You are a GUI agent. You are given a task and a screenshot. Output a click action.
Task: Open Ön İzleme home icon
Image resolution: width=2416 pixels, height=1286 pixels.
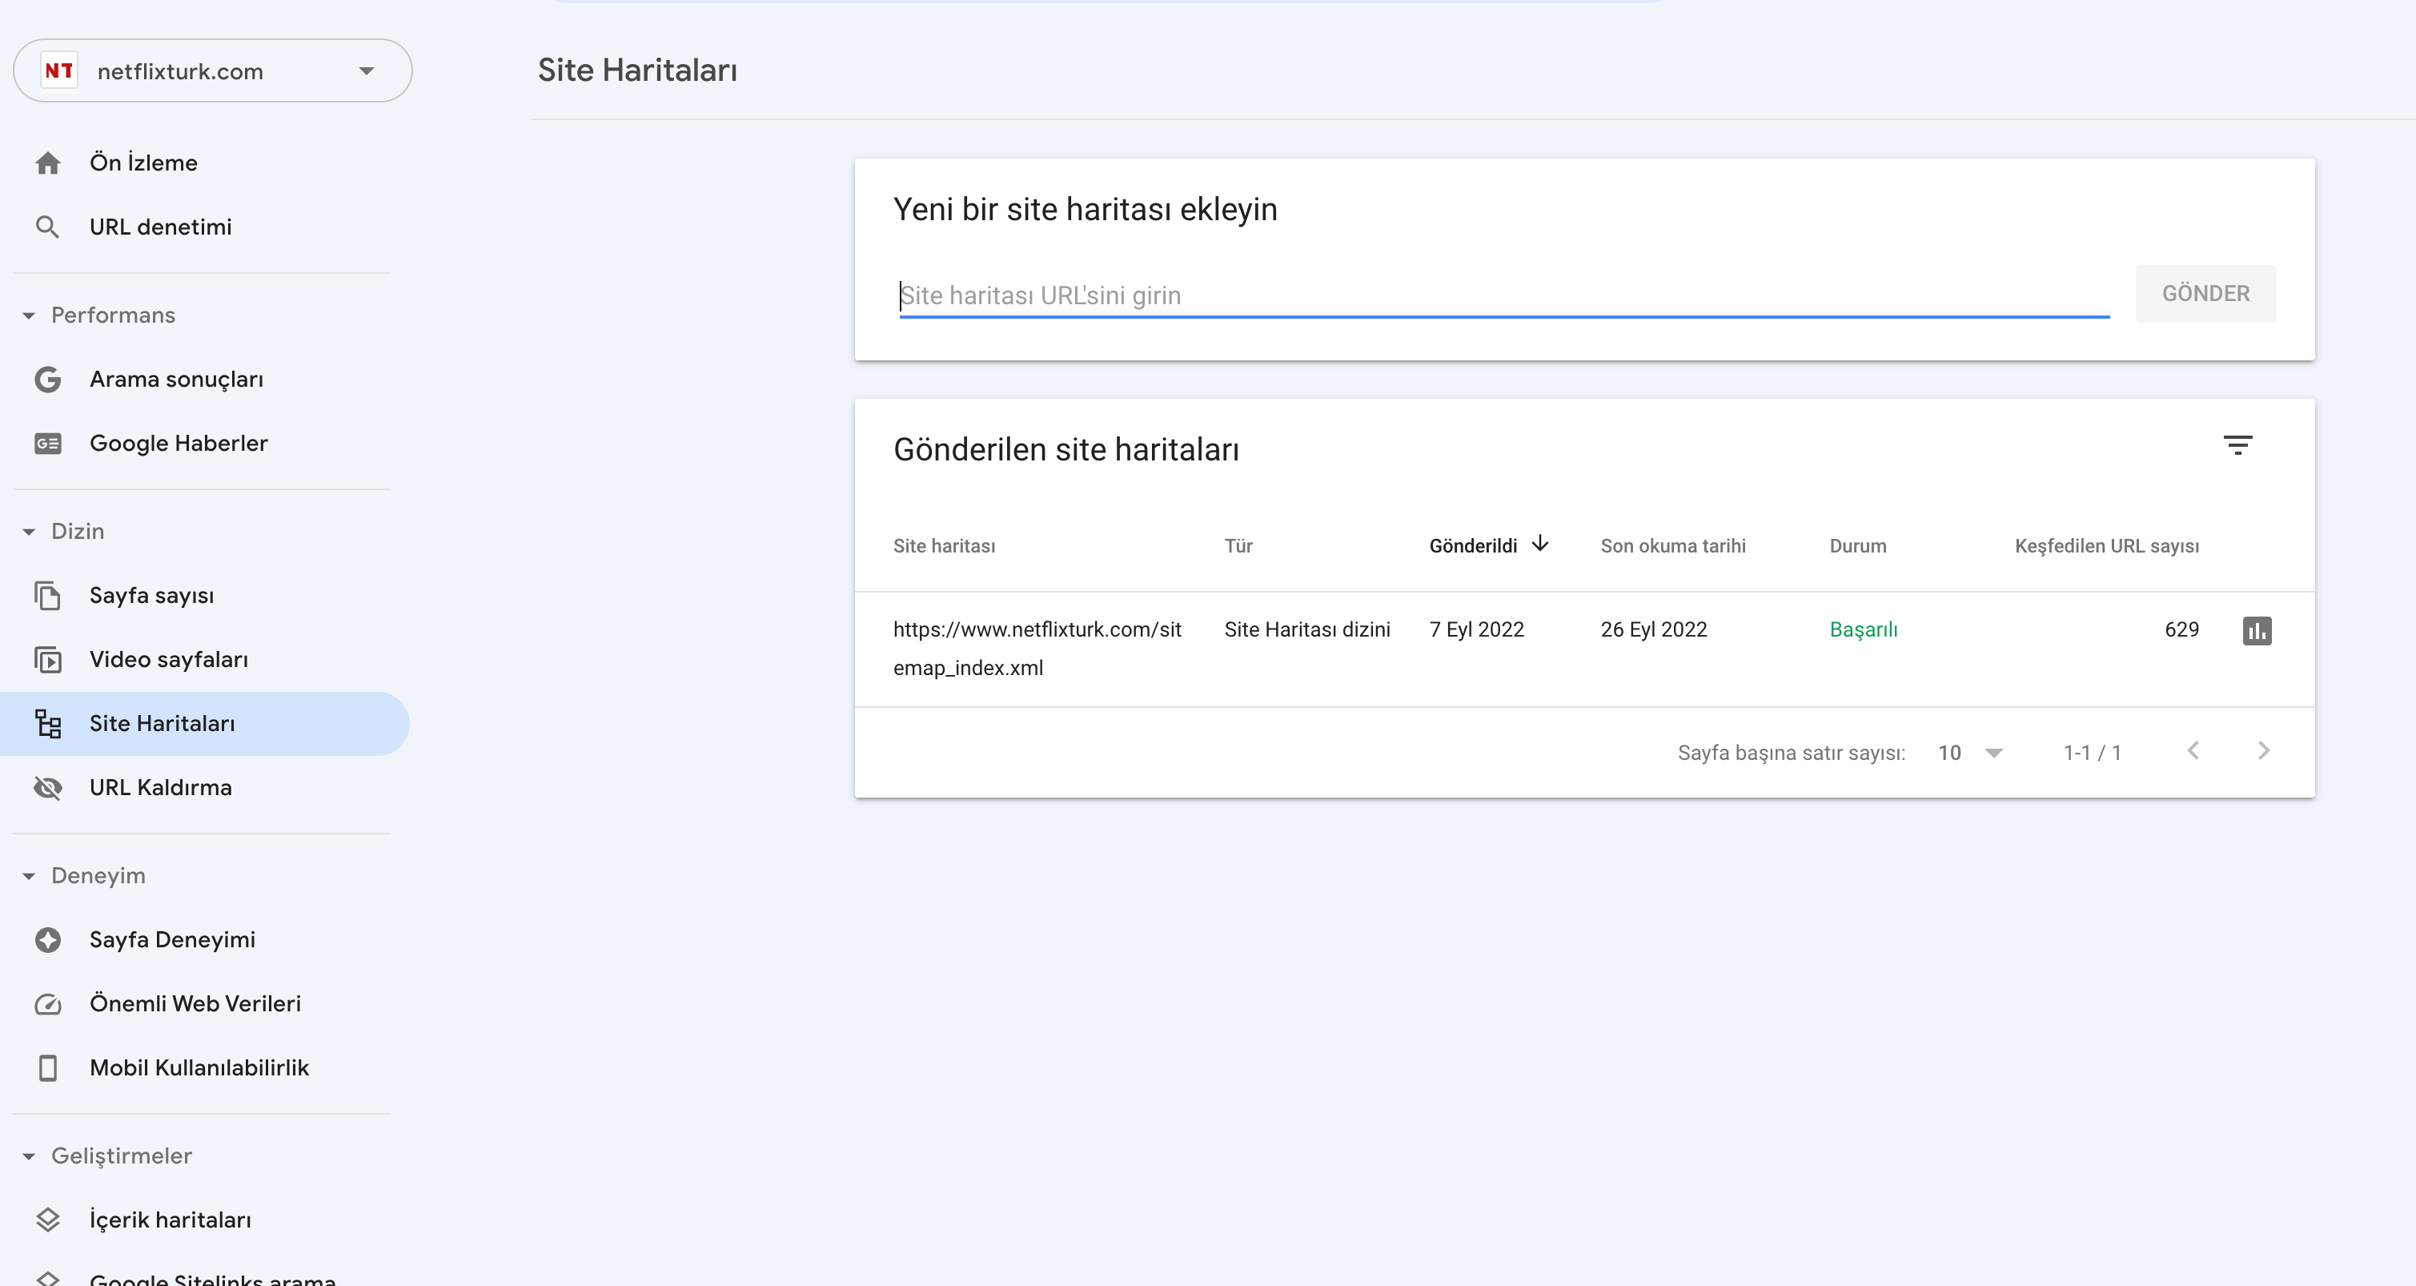point(48,163)
